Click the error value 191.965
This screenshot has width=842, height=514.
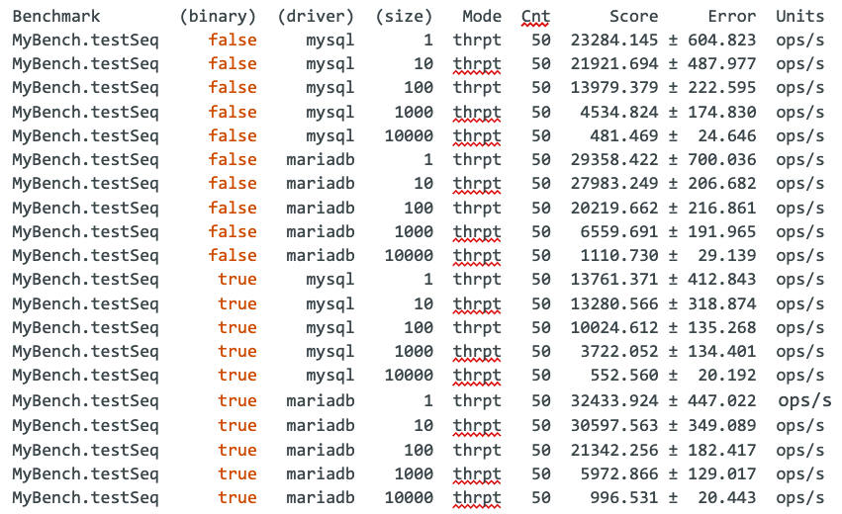721,231
